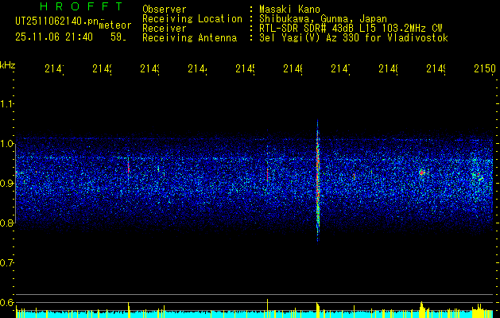Screen dimensions: 500x318
Task: Click the 0.9 frequency axis label
Action: [x=7, y=184]
